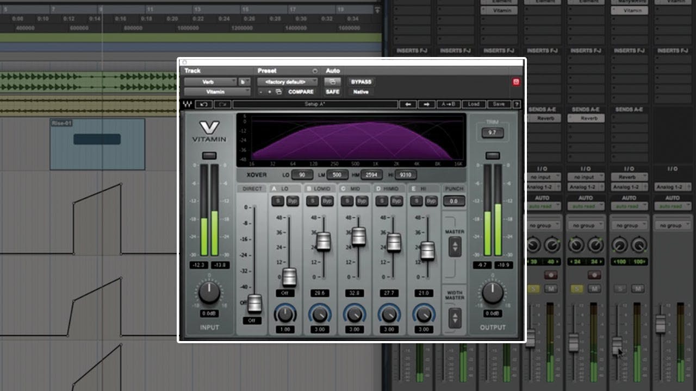Open the Verb track selector dropdown
The width and height of the screenshot is (696, 391).
point(210,82)
